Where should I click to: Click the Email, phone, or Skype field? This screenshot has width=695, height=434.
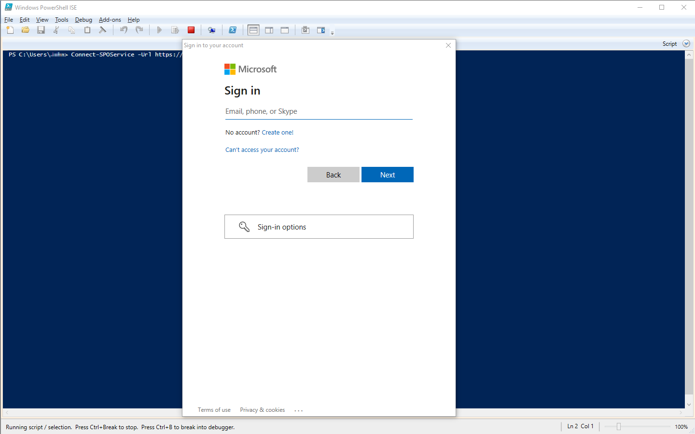click(x=319, y=111)
